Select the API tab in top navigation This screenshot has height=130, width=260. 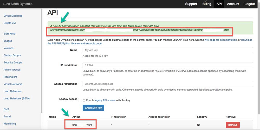pyautogui.click(x=219, y=4)
